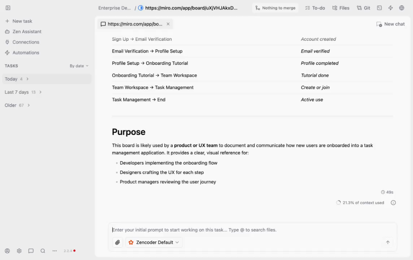Click the miro.com board URL title
The width and height of the screenshot is (413, 260).
191,8
